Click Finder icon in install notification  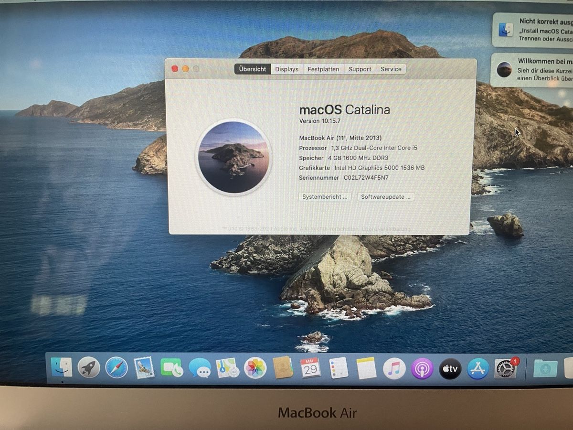coord(506,30)
